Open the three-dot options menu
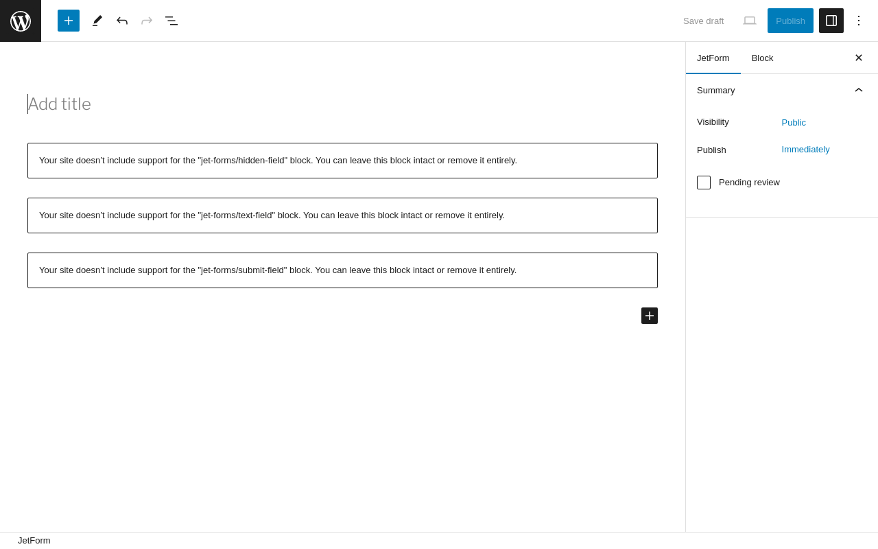Image resolution: width=878 pixels, height=549 pixels. pos(859,21)
